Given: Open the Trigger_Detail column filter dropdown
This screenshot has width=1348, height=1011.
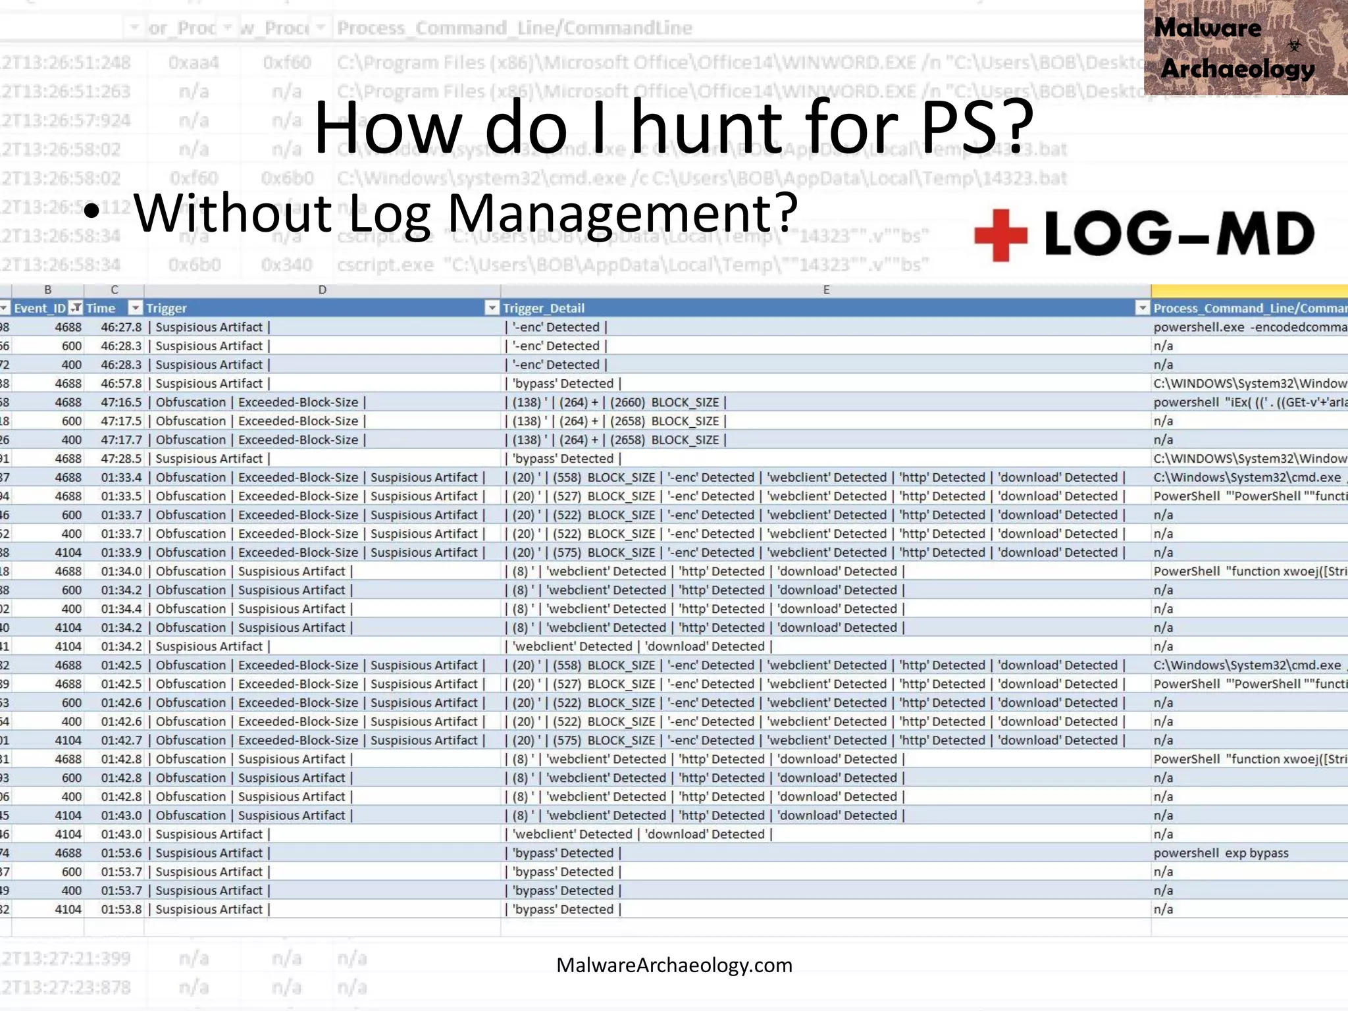Looking at the screenshot, I should (x=1143, y=308).
